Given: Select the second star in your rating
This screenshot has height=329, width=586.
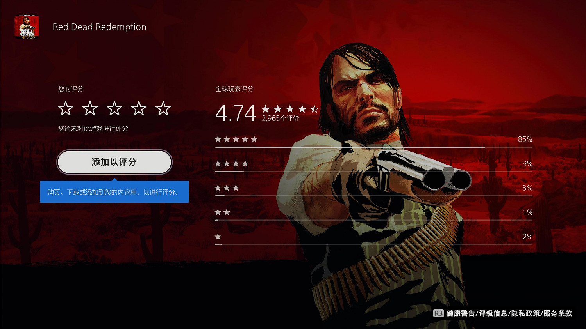Looking at the screenshot, I should click(x=90, y=108).
